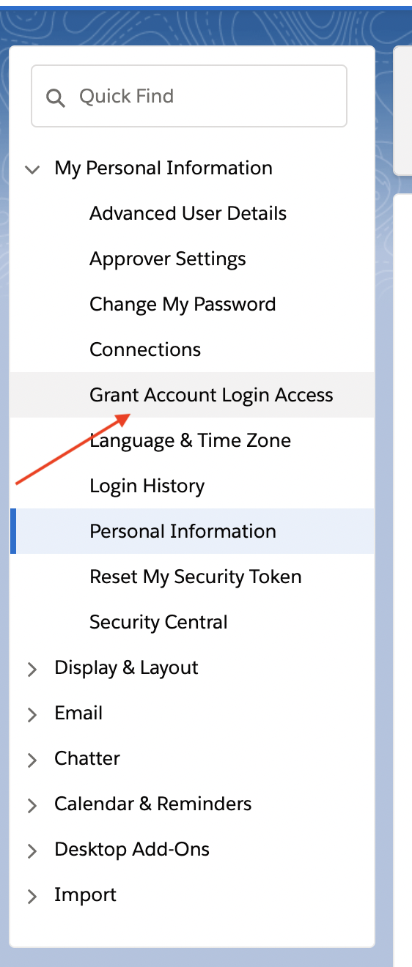Collapse the My Personal Information section chevron
412x967 pixels.
point(32,169)
